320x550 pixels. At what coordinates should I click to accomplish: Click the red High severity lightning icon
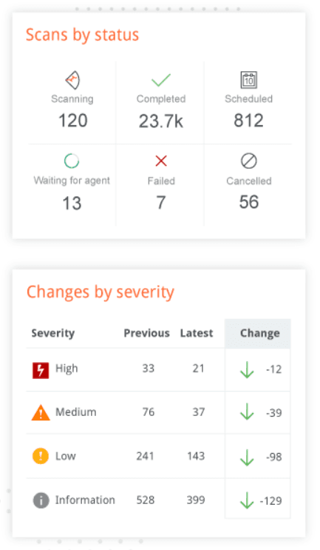click(41, 370)
